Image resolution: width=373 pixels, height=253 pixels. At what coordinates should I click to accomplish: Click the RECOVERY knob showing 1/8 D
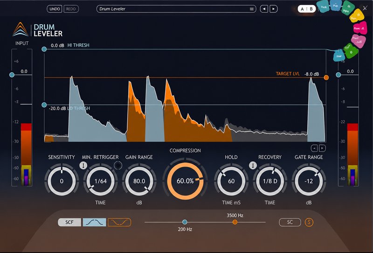point(270,181)
